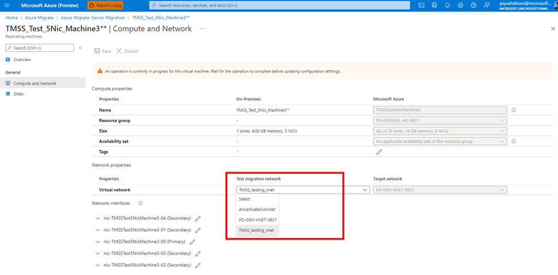Open the portal hamburger menu
Viewport: 558px width, 275px height.
tap(7, 5)
